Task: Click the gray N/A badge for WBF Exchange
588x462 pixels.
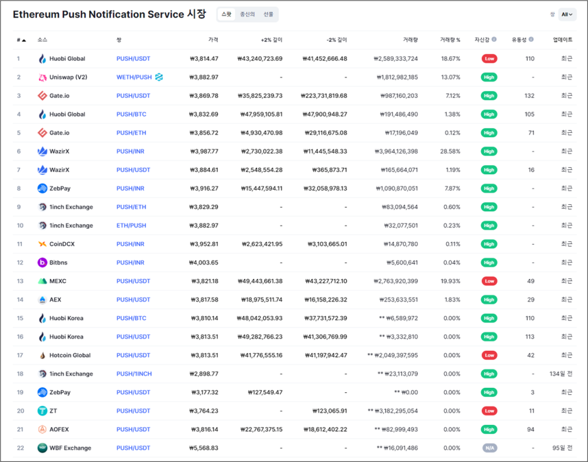Action: click(x=489, y=448)
